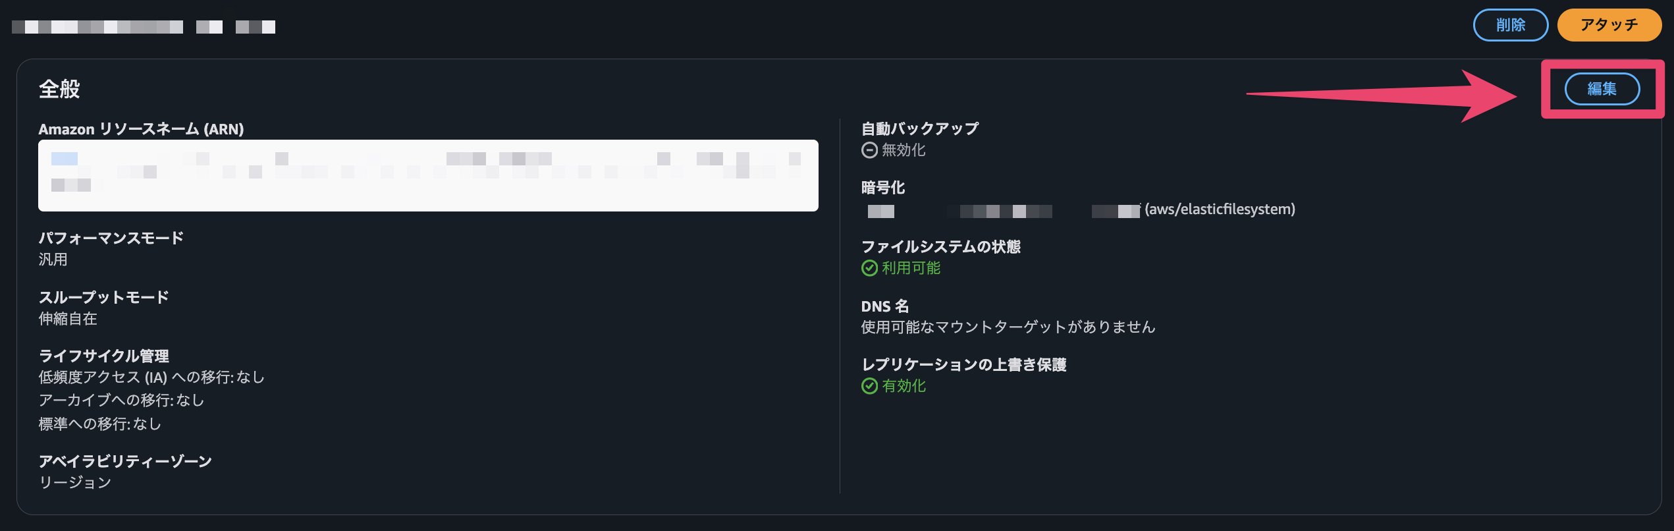Screen dimensions: 1674x531
Task: Click the アーカイブへの移行 line
Action: pyautogui.click(x=121, y=401)
